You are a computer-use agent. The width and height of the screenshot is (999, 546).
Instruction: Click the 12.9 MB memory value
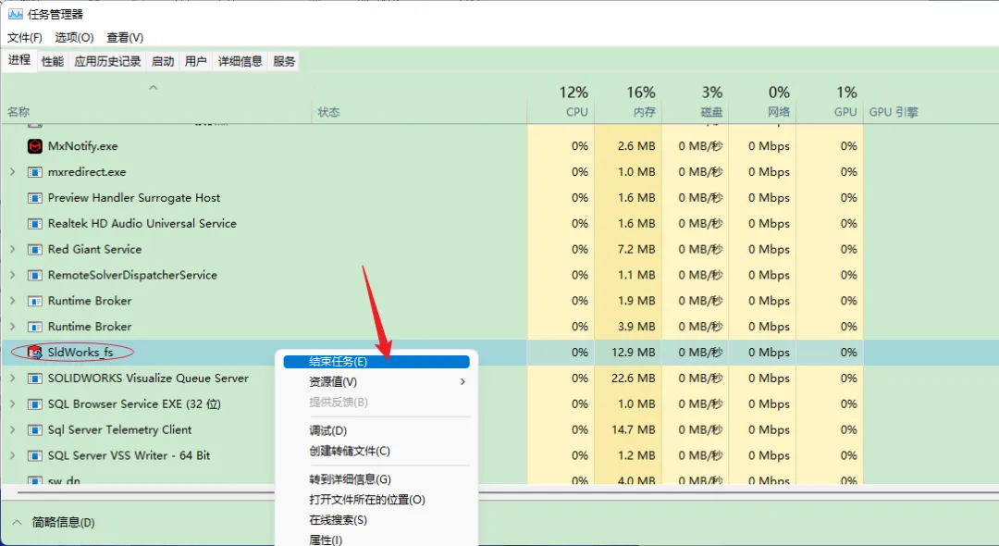[634, 353]
